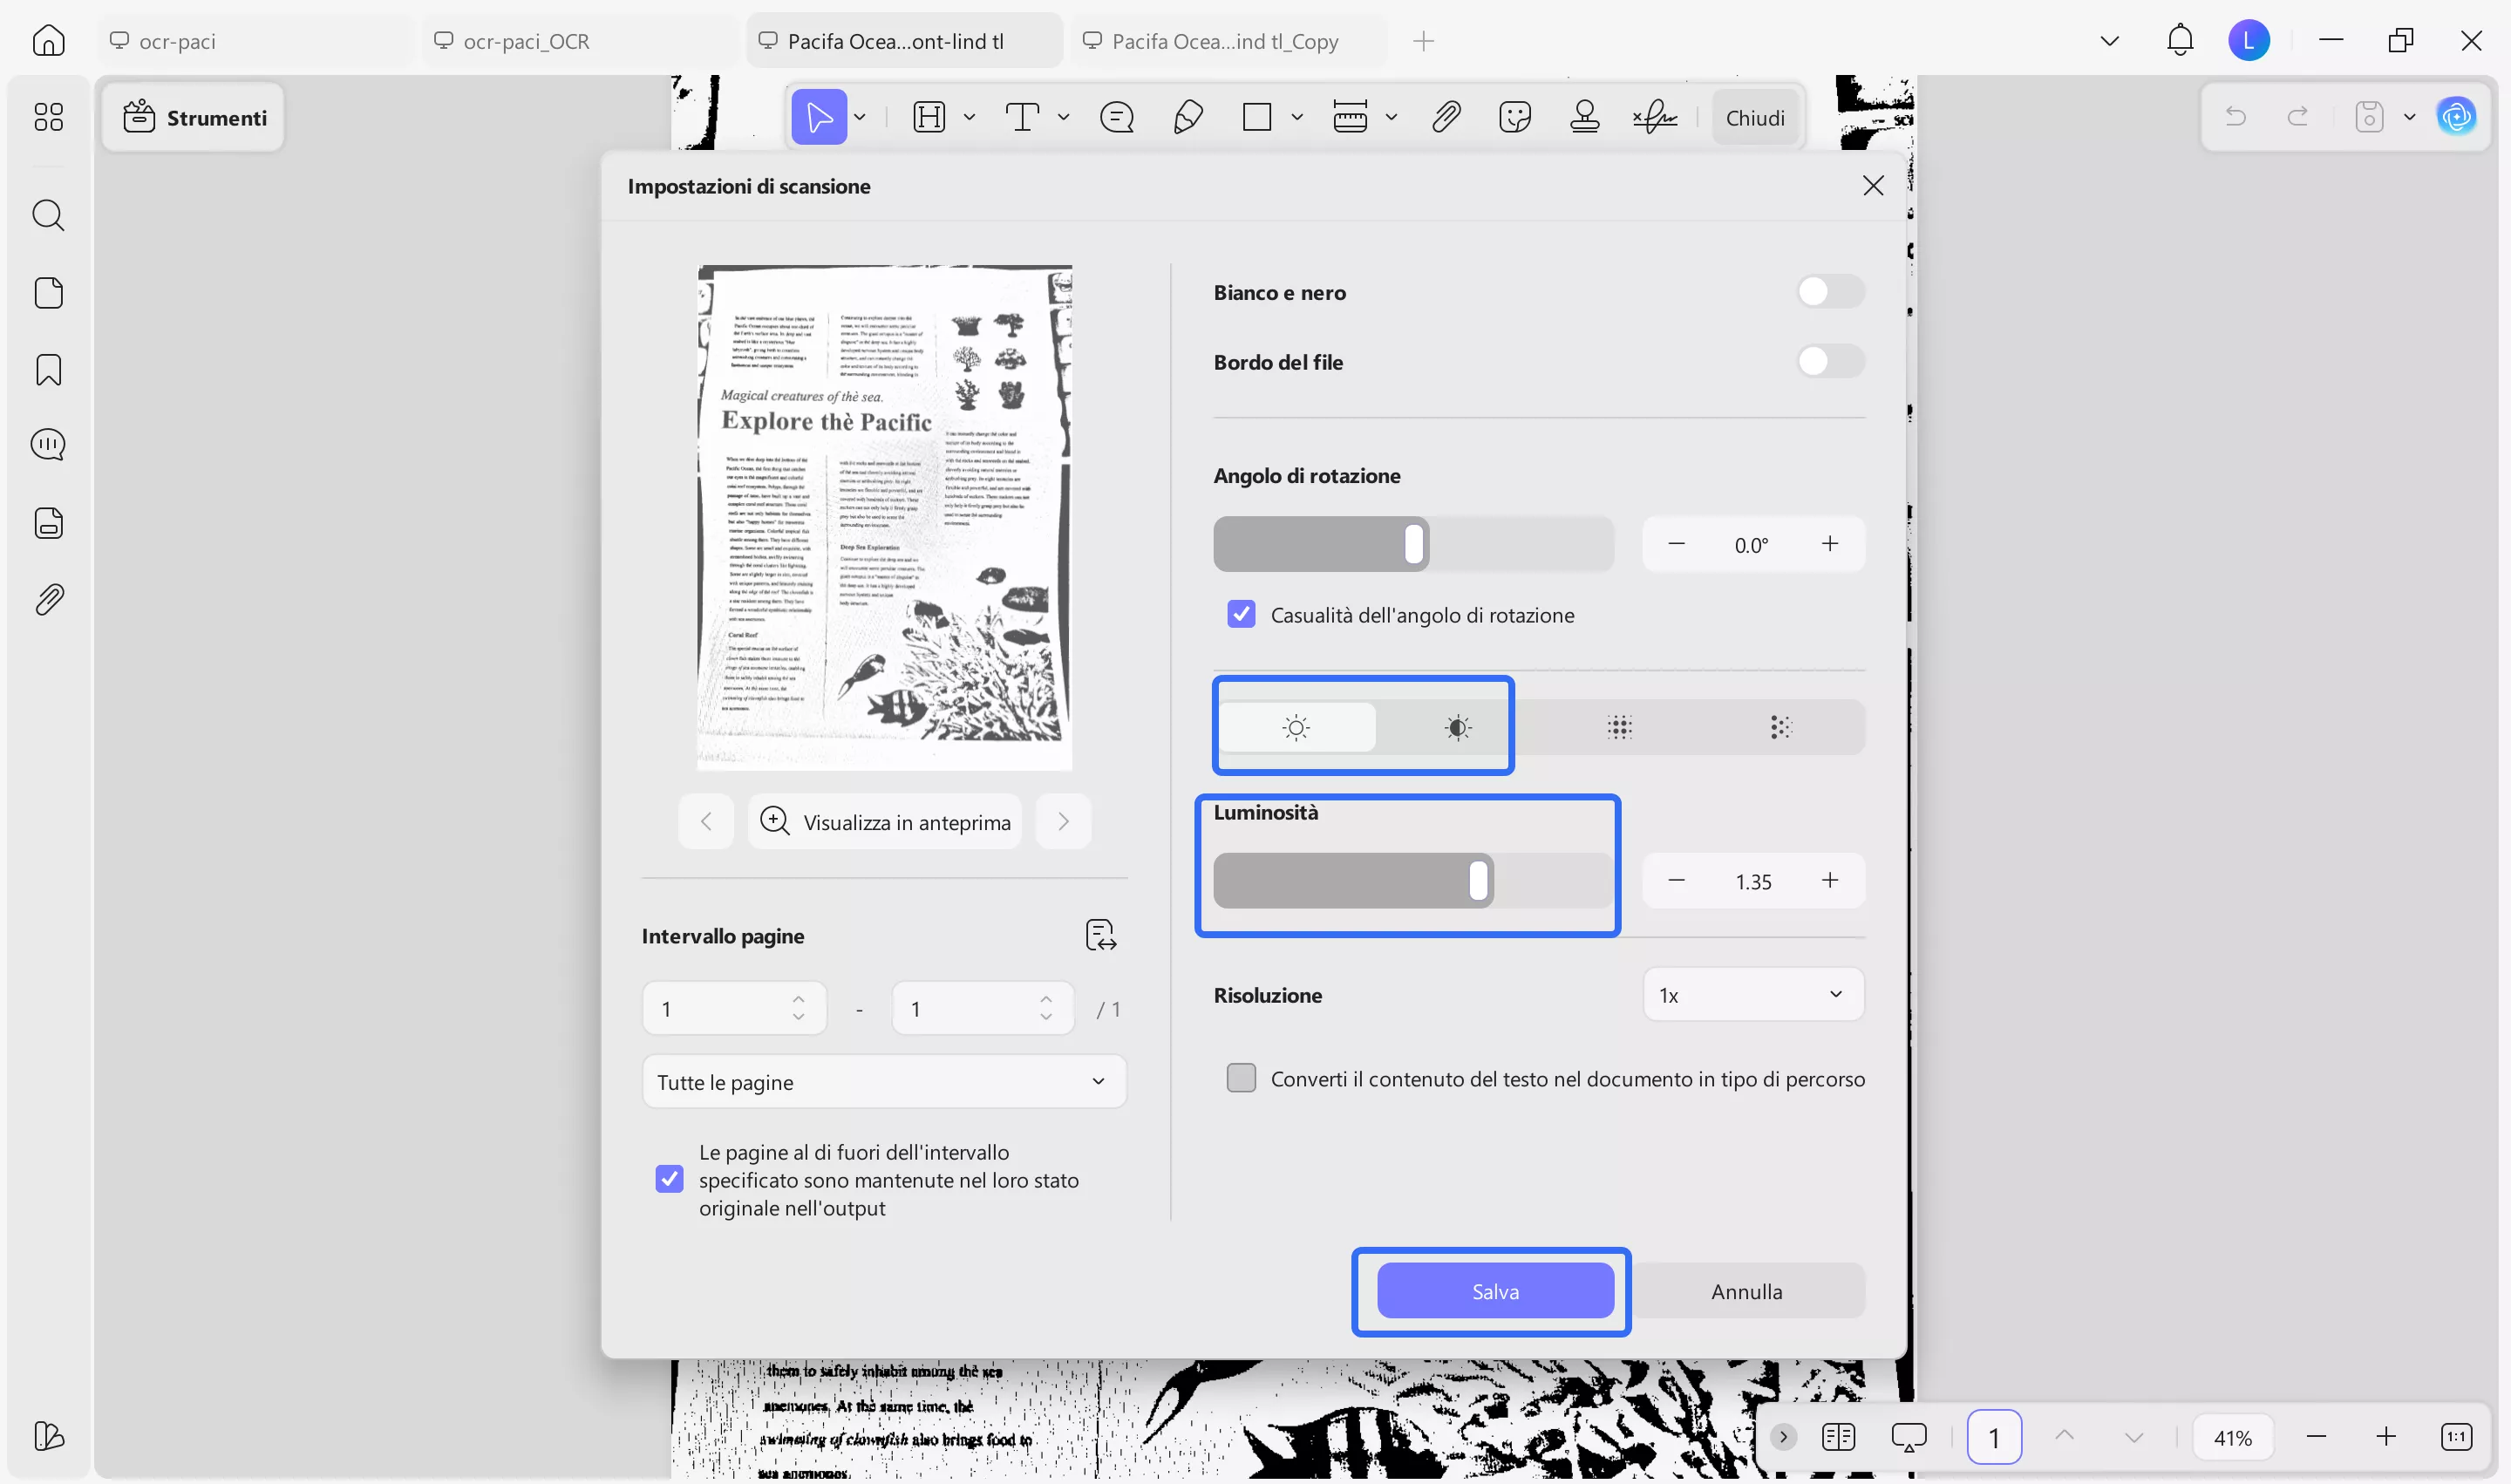
Task: Increment the rotation angle with plus stepper
Action: [x=1830, y=543]
